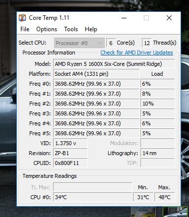Click the empty TDP field
Screen dimensions: 189x217
point(158,163)
